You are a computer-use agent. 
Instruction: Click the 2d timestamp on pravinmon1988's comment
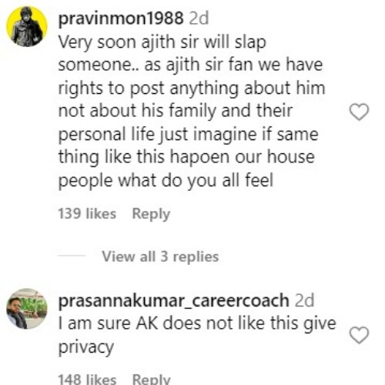point(199,19)
